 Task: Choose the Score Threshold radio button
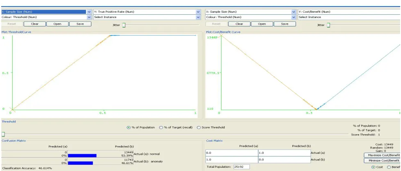coord(199,127)
